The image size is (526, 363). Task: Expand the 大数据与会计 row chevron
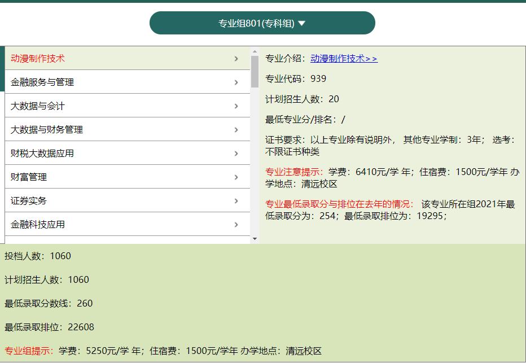pyautogui.click(x=236, y=106)
